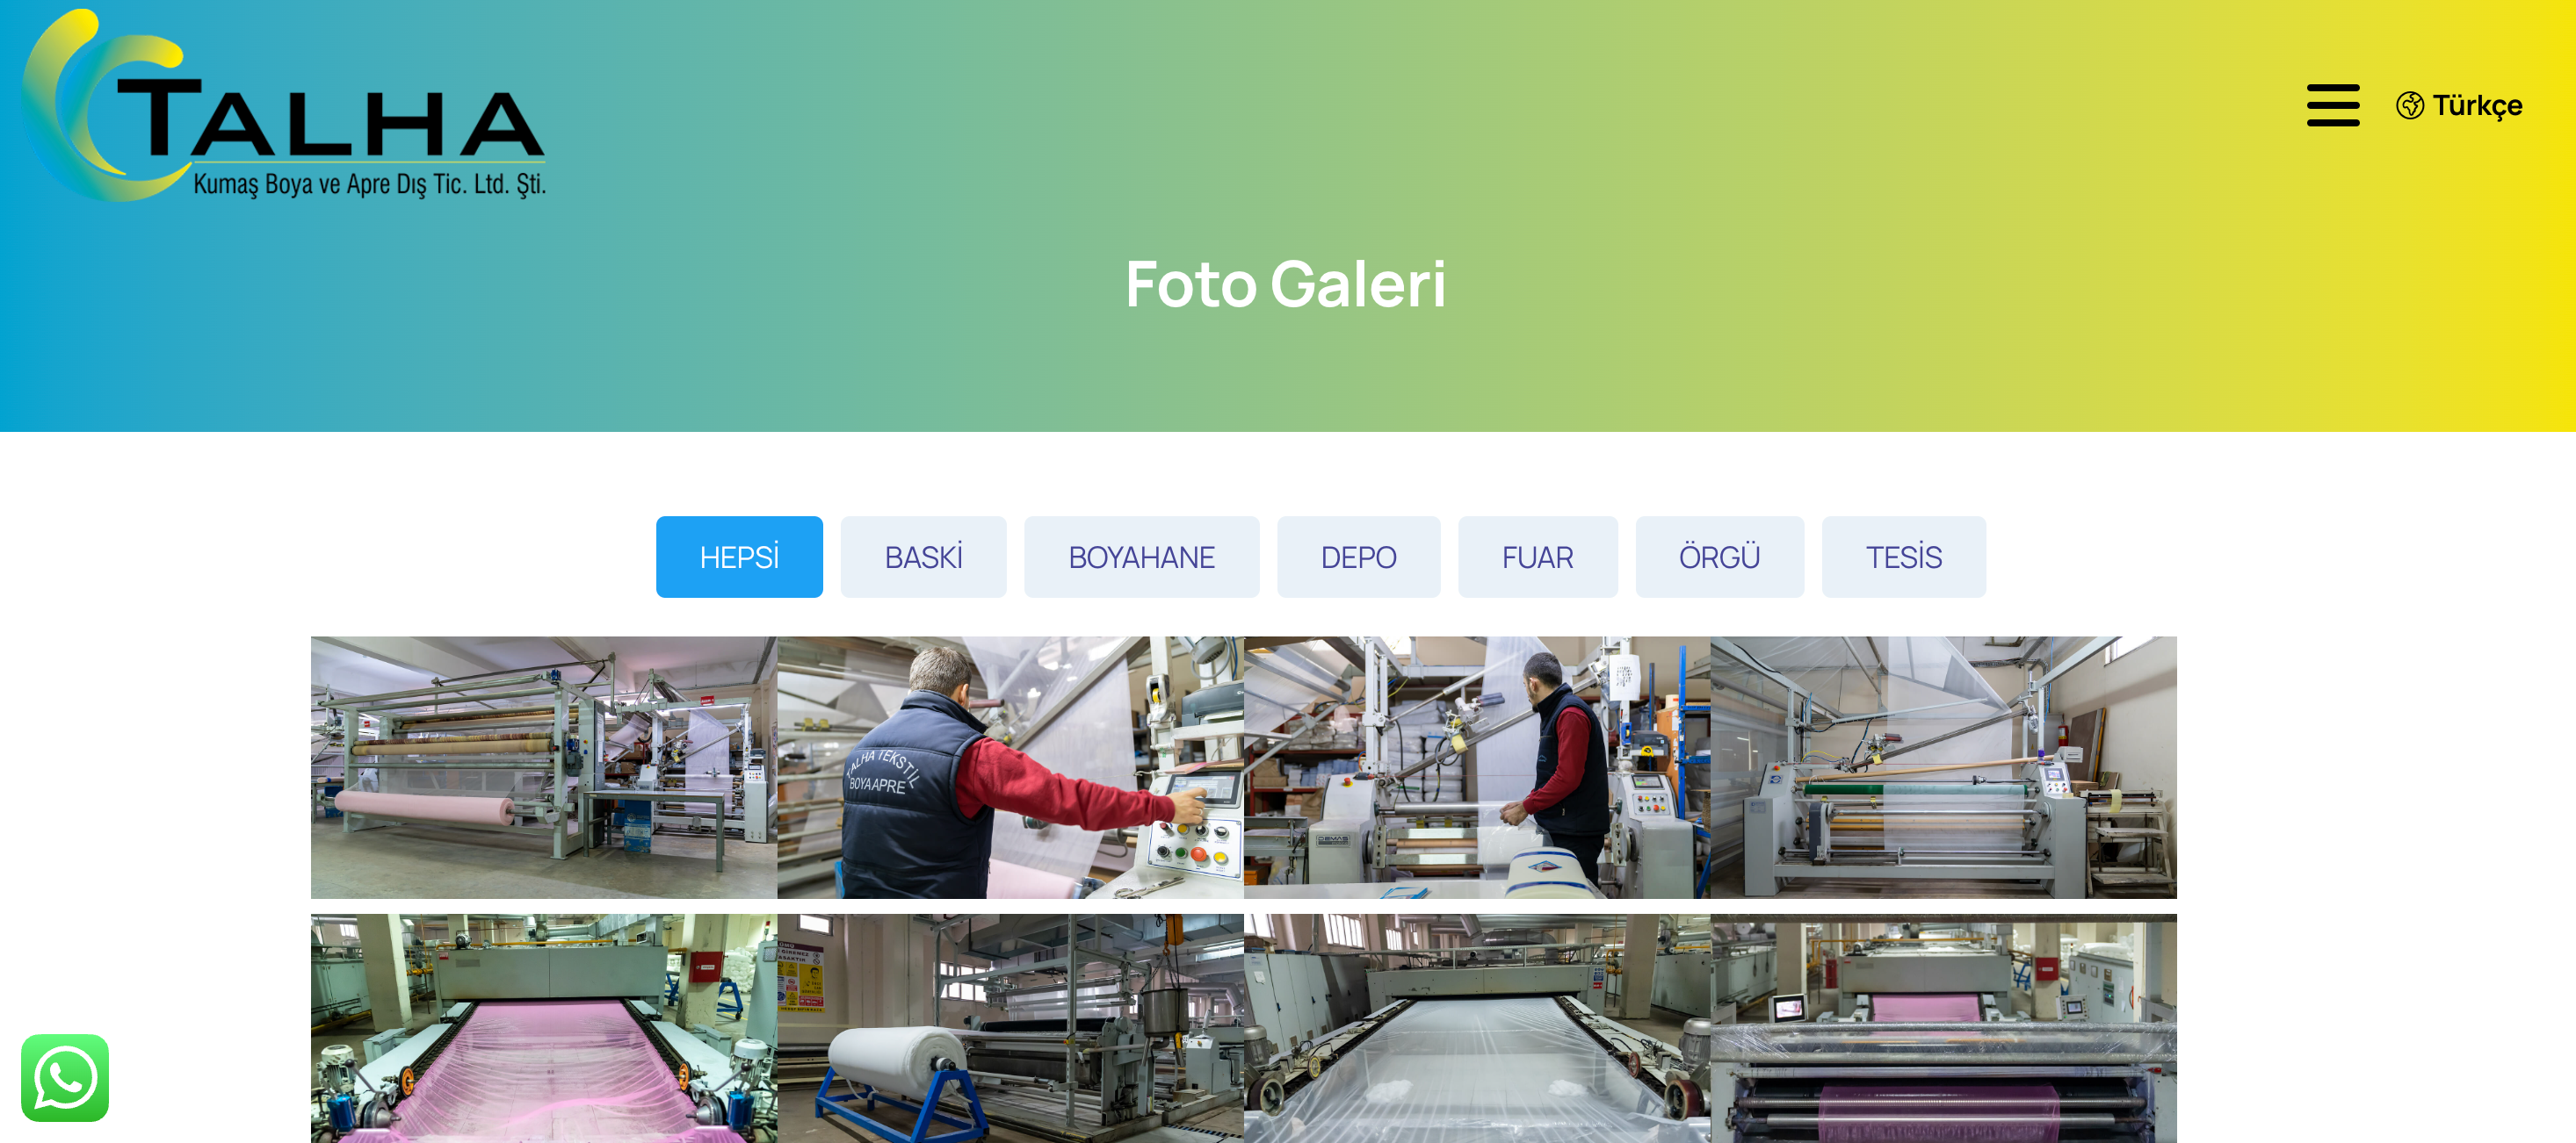Click the WhatsApp chat icon
The image size is (2576, 1143).
pyautogui.click(x=65, y=1077)
